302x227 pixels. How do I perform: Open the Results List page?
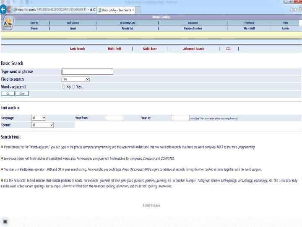coord(128,29)
